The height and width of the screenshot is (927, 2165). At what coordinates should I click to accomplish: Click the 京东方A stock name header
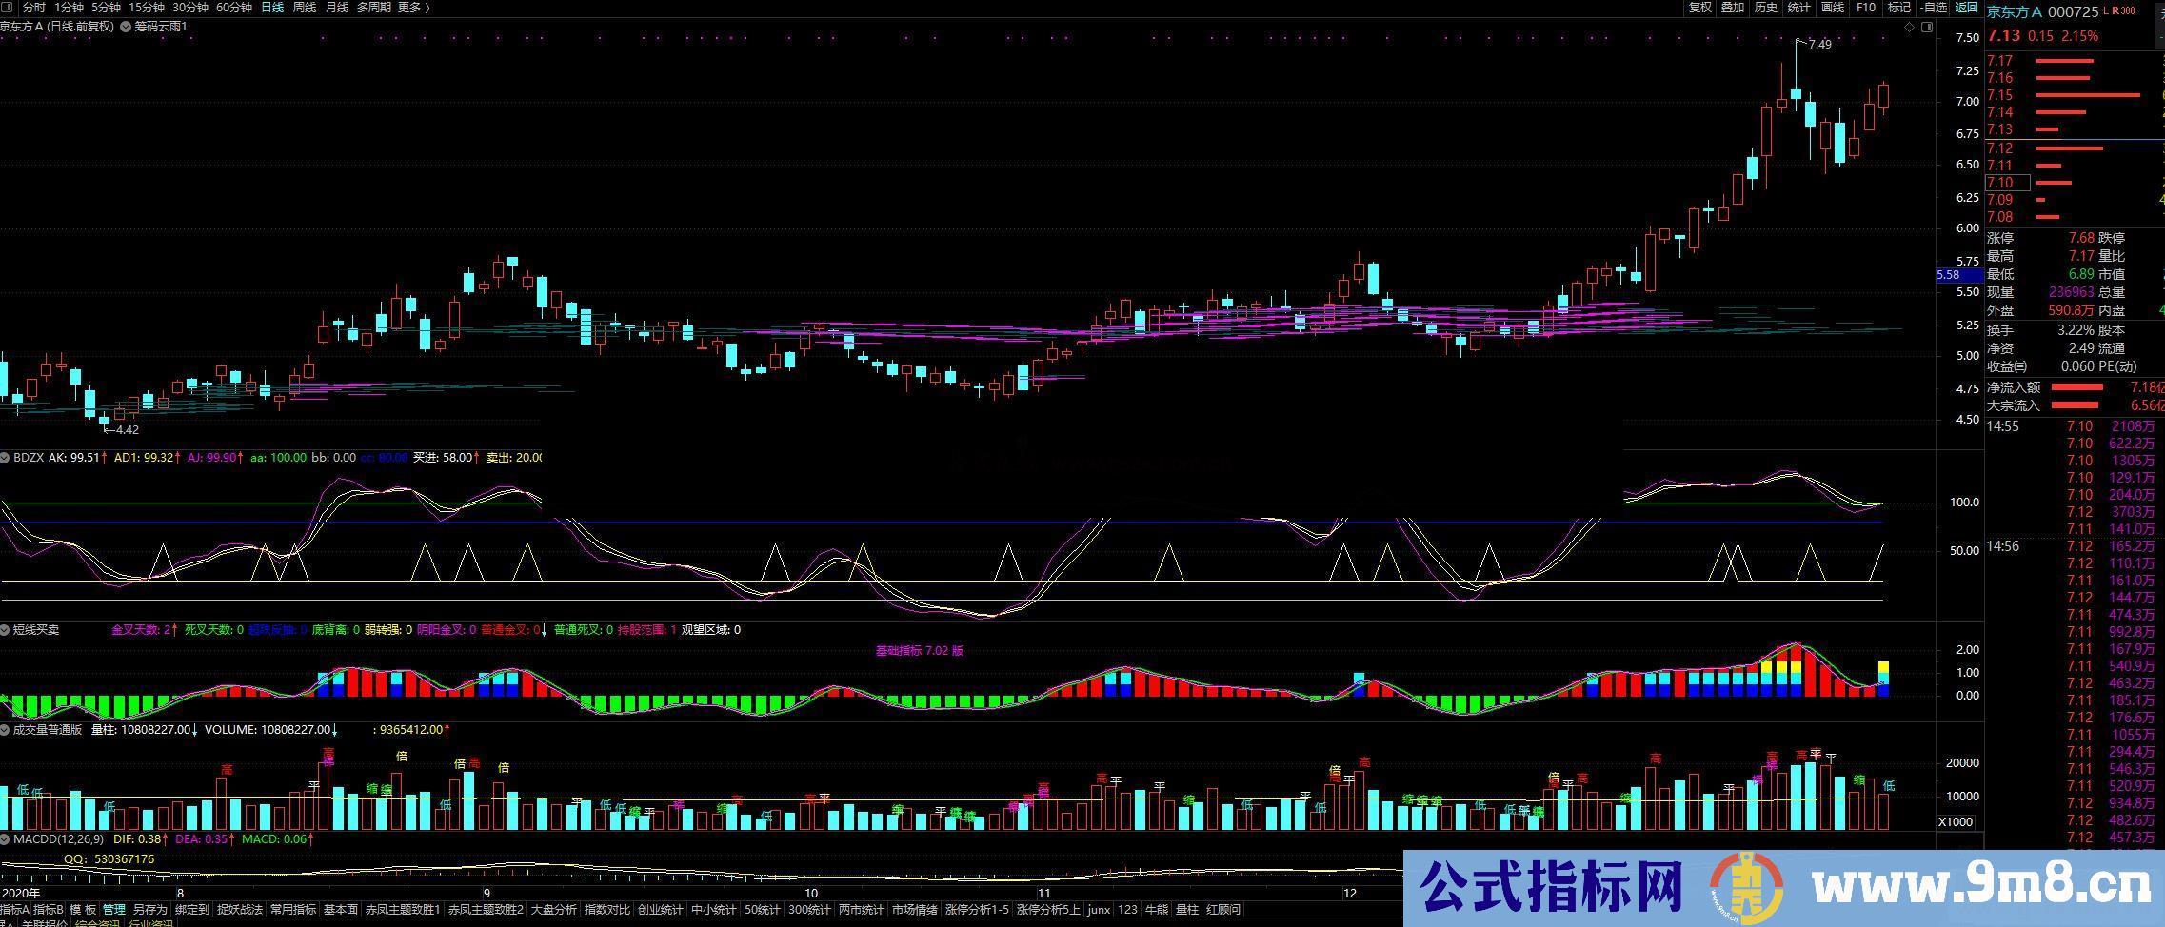[2014, 12]
